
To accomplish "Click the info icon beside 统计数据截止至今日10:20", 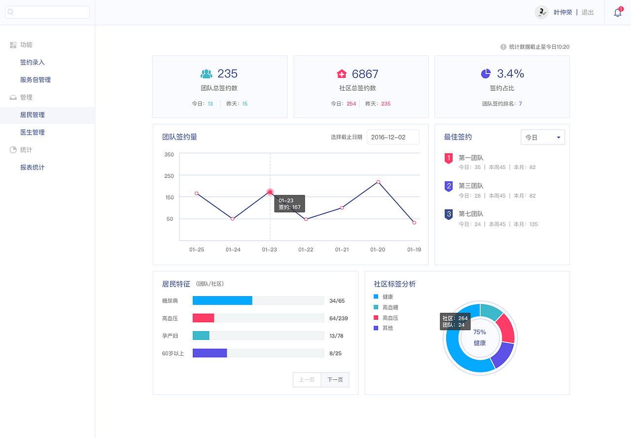I will point(503,47).
